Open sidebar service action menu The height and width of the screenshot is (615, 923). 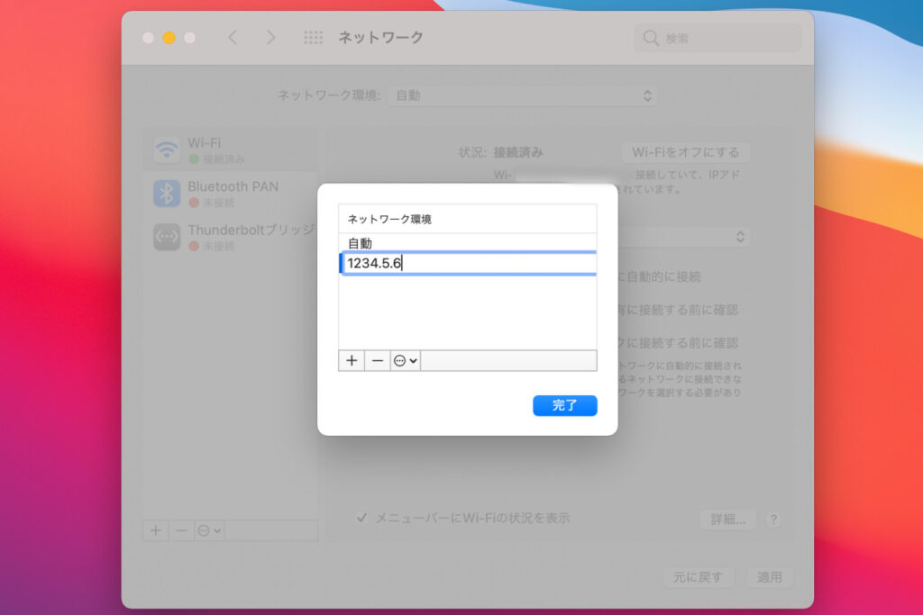pyautogui.click(x=209, y=530)
